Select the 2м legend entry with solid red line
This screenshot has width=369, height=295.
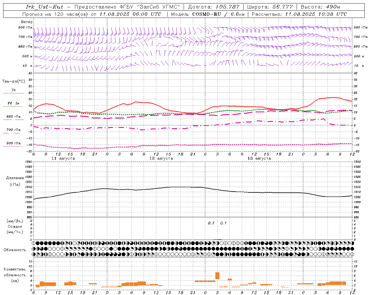point(13,92)
